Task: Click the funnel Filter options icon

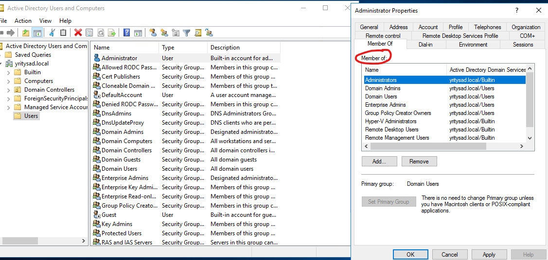Action: pyautogui.click(x=187, y=33)
